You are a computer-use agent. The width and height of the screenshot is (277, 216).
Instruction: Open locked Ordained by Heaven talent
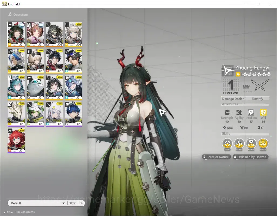(251, 157)
